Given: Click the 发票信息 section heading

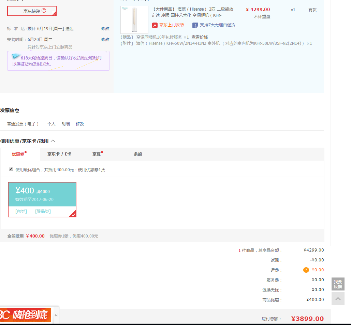Looking at the screenshot, I should click(x=10, y=110).
